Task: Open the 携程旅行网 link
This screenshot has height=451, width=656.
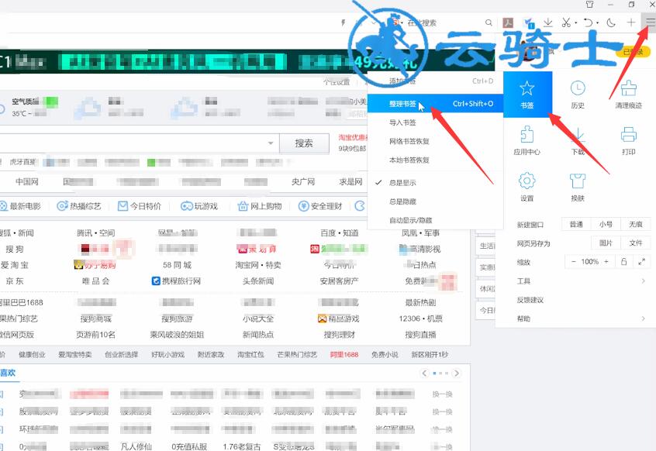Action: 177,281
